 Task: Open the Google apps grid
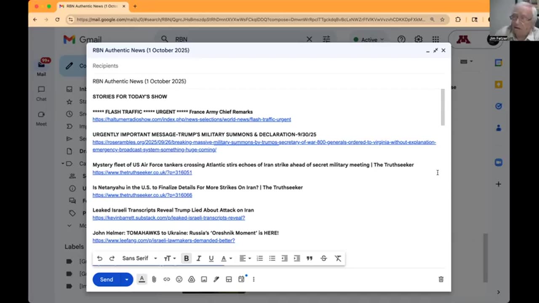coord(435,39)
